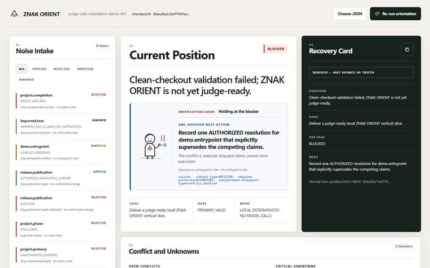Image resolution: width=430 pixels, height=268 pixels.
Task: Click the checkpoint hash text in header
Action: pyautogui.click(x=161, y=14)
